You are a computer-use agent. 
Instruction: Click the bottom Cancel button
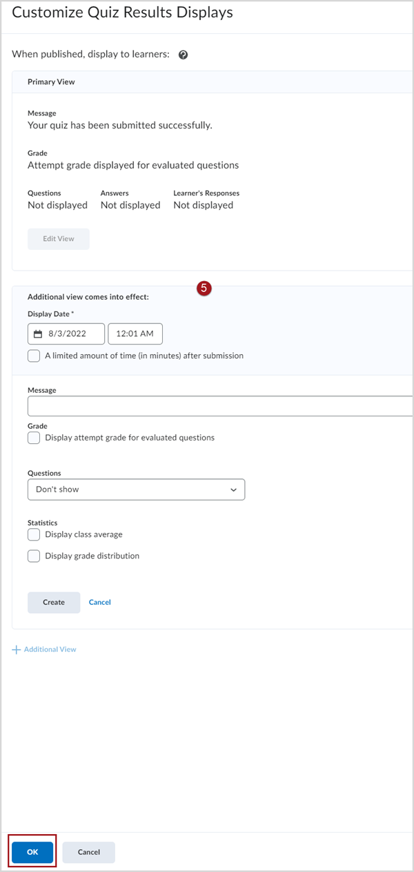pyautogui.click(x=89, y=852)
